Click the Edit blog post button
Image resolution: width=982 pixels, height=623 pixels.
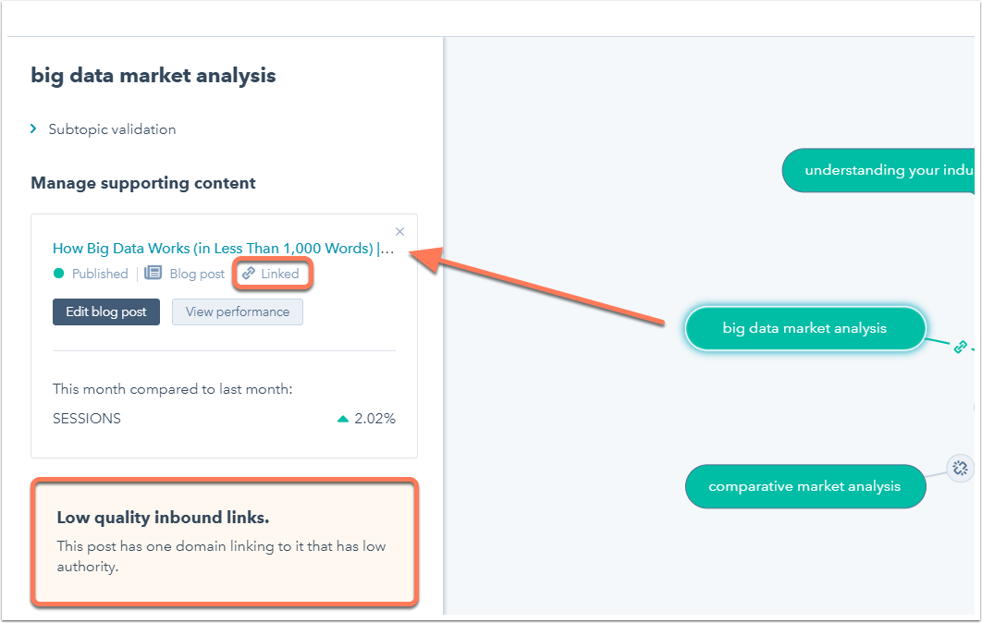click(105, 311)
